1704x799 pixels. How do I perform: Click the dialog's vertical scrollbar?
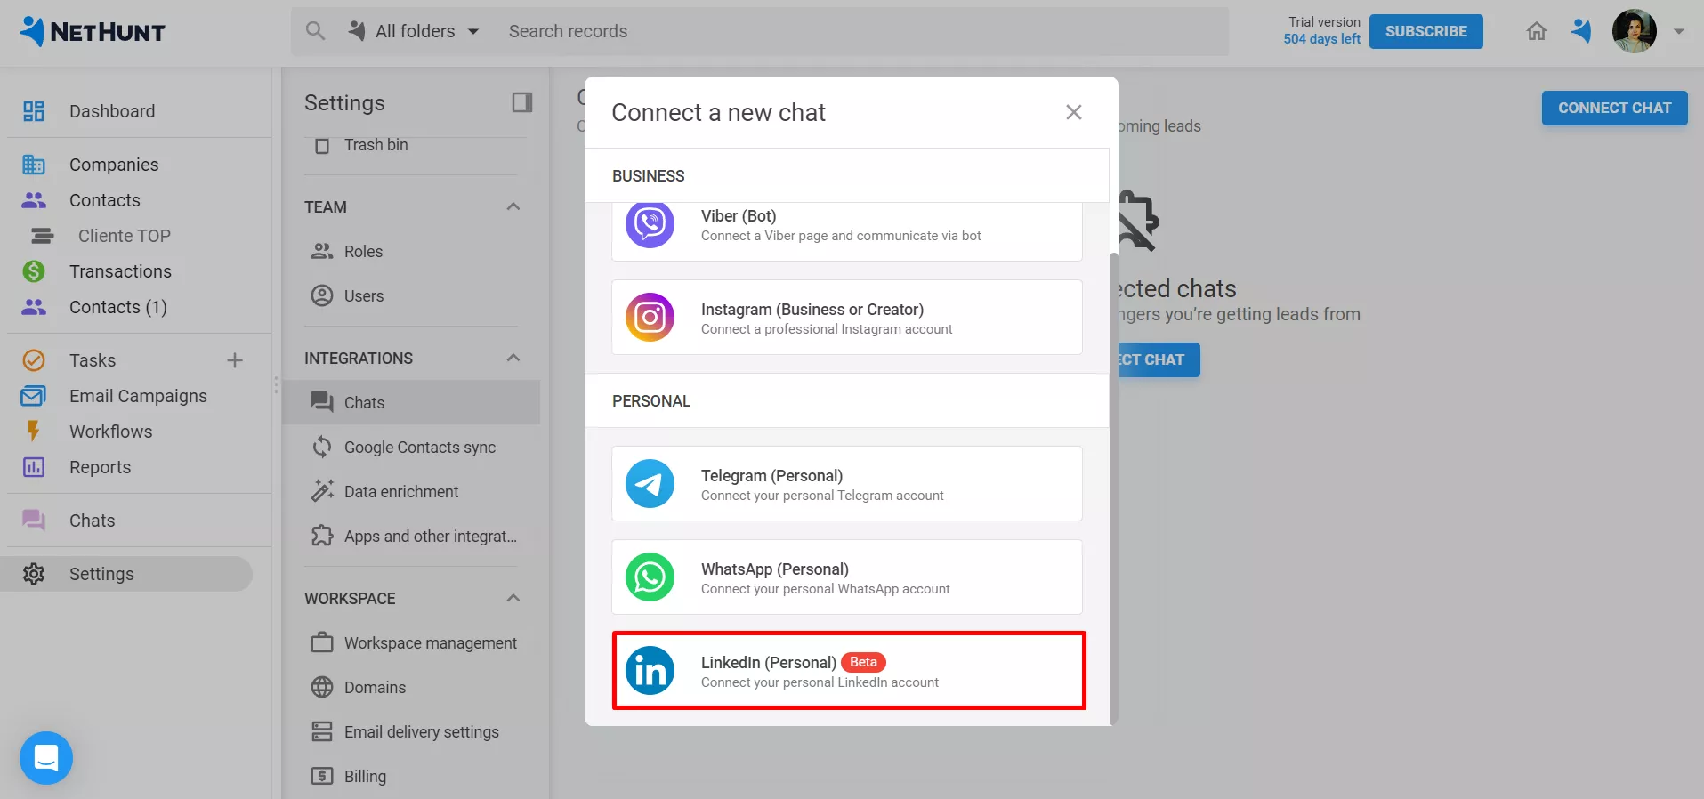tap(1113, 488)
